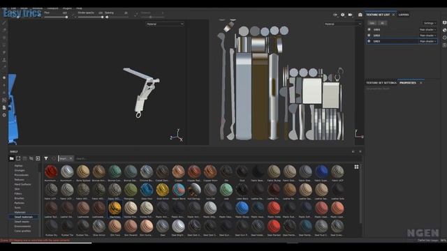Switch to the Texture Set Settings tab
The height and width of the screenshot is (251, 447).
(x=381, y=83)
